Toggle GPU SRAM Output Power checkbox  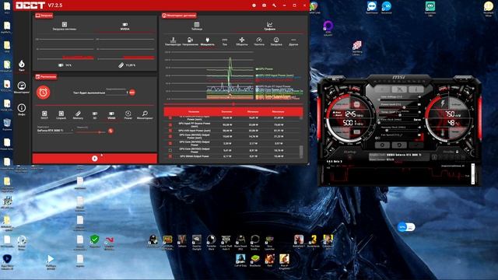(x=170, y=156)
